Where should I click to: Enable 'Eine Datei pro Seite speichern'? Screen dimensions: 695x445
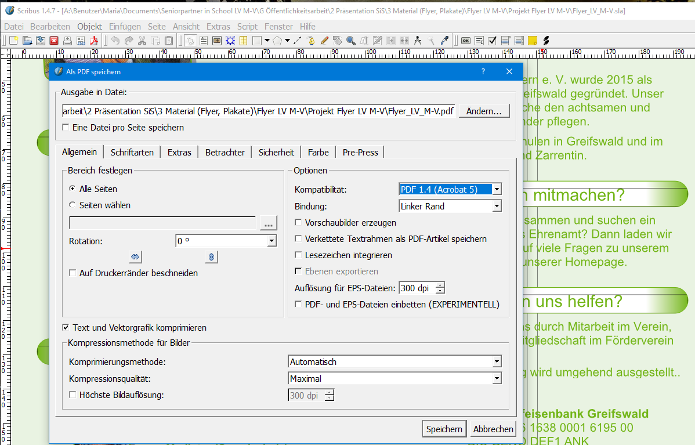click(x=66, y=128)
